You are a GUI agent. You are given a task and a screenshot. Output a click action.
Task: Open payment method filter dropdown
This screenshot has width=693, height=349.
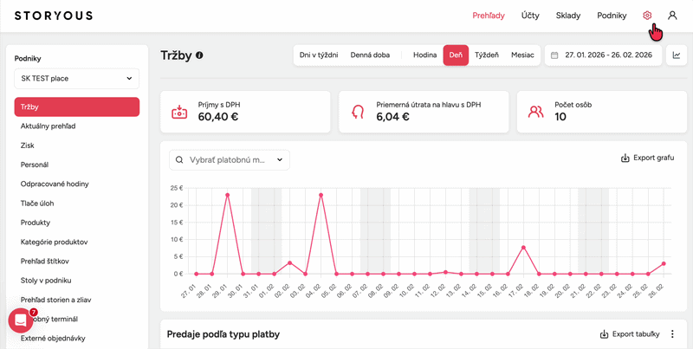230,159
